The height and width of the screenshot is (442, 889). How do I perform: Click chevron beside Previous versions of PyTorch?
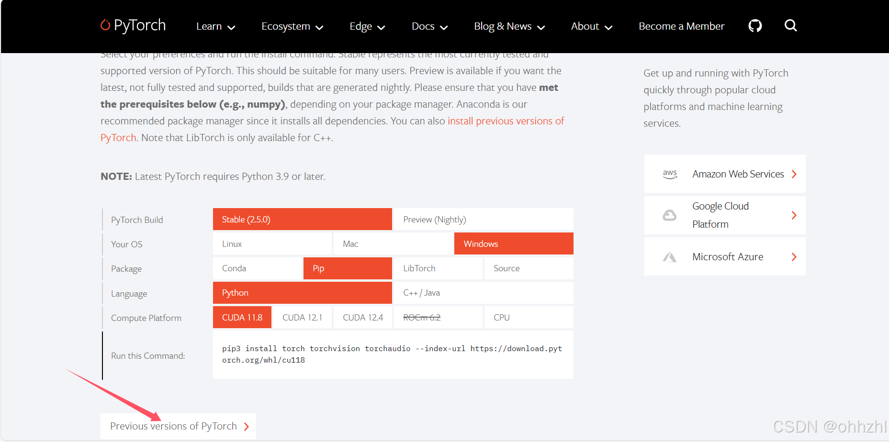point(247,427)
